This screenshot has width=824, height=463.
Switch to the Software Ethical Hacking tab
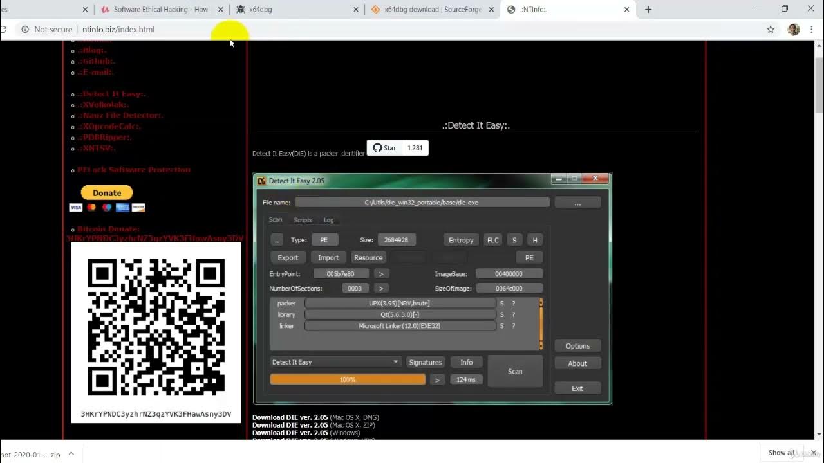(x=161, y=10)
